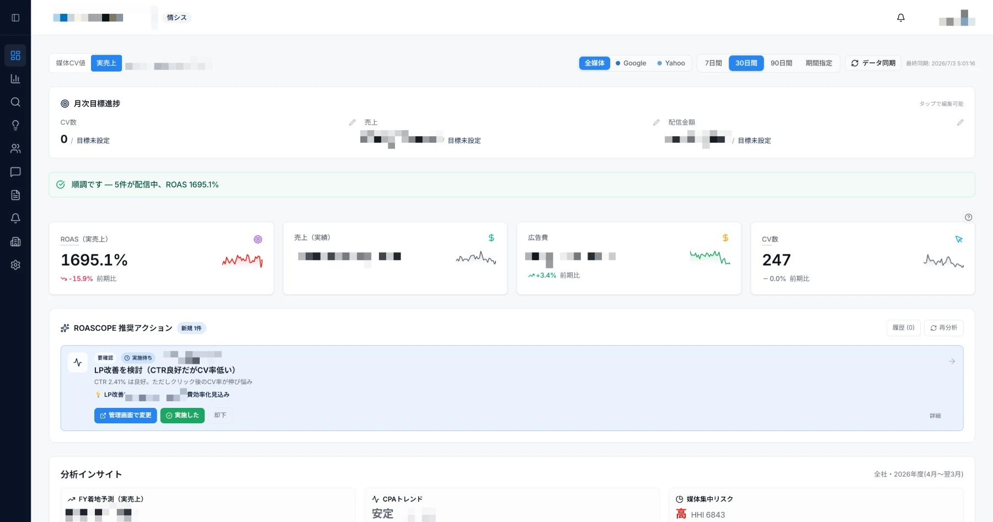The height and width of the screenshot is (522, 993).
Task: Click the ROAS sparkline chart
Action: [x=242, y=260]
